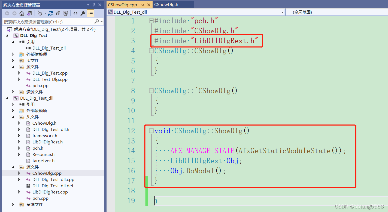Click the AFX_MANAGE_STATE macro on line 14
The width and height of the screenshot is (388, 212).
[x=202, y=151]
